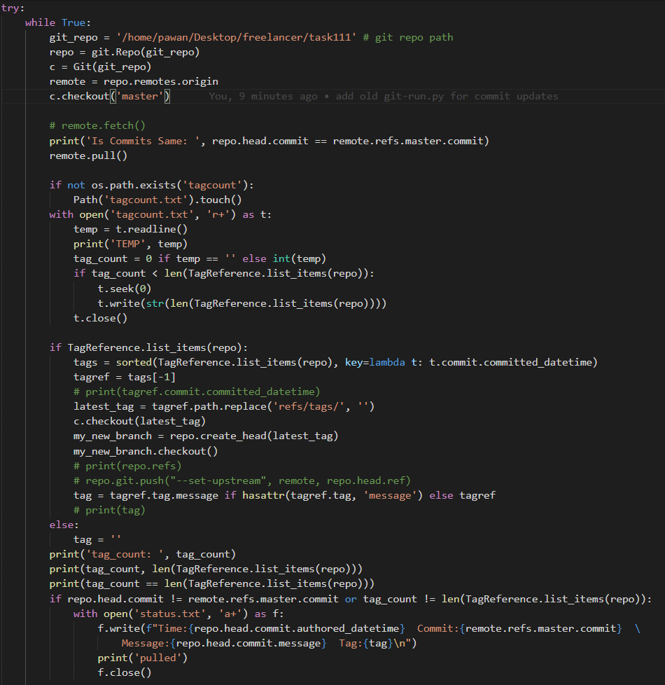Click the 'refs/tags/' string
This screenshot has width=665, height=685.
point(308,407)
